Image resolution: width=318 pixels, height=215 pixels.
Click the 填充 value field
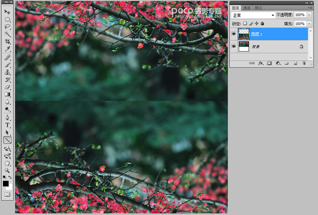301,24
